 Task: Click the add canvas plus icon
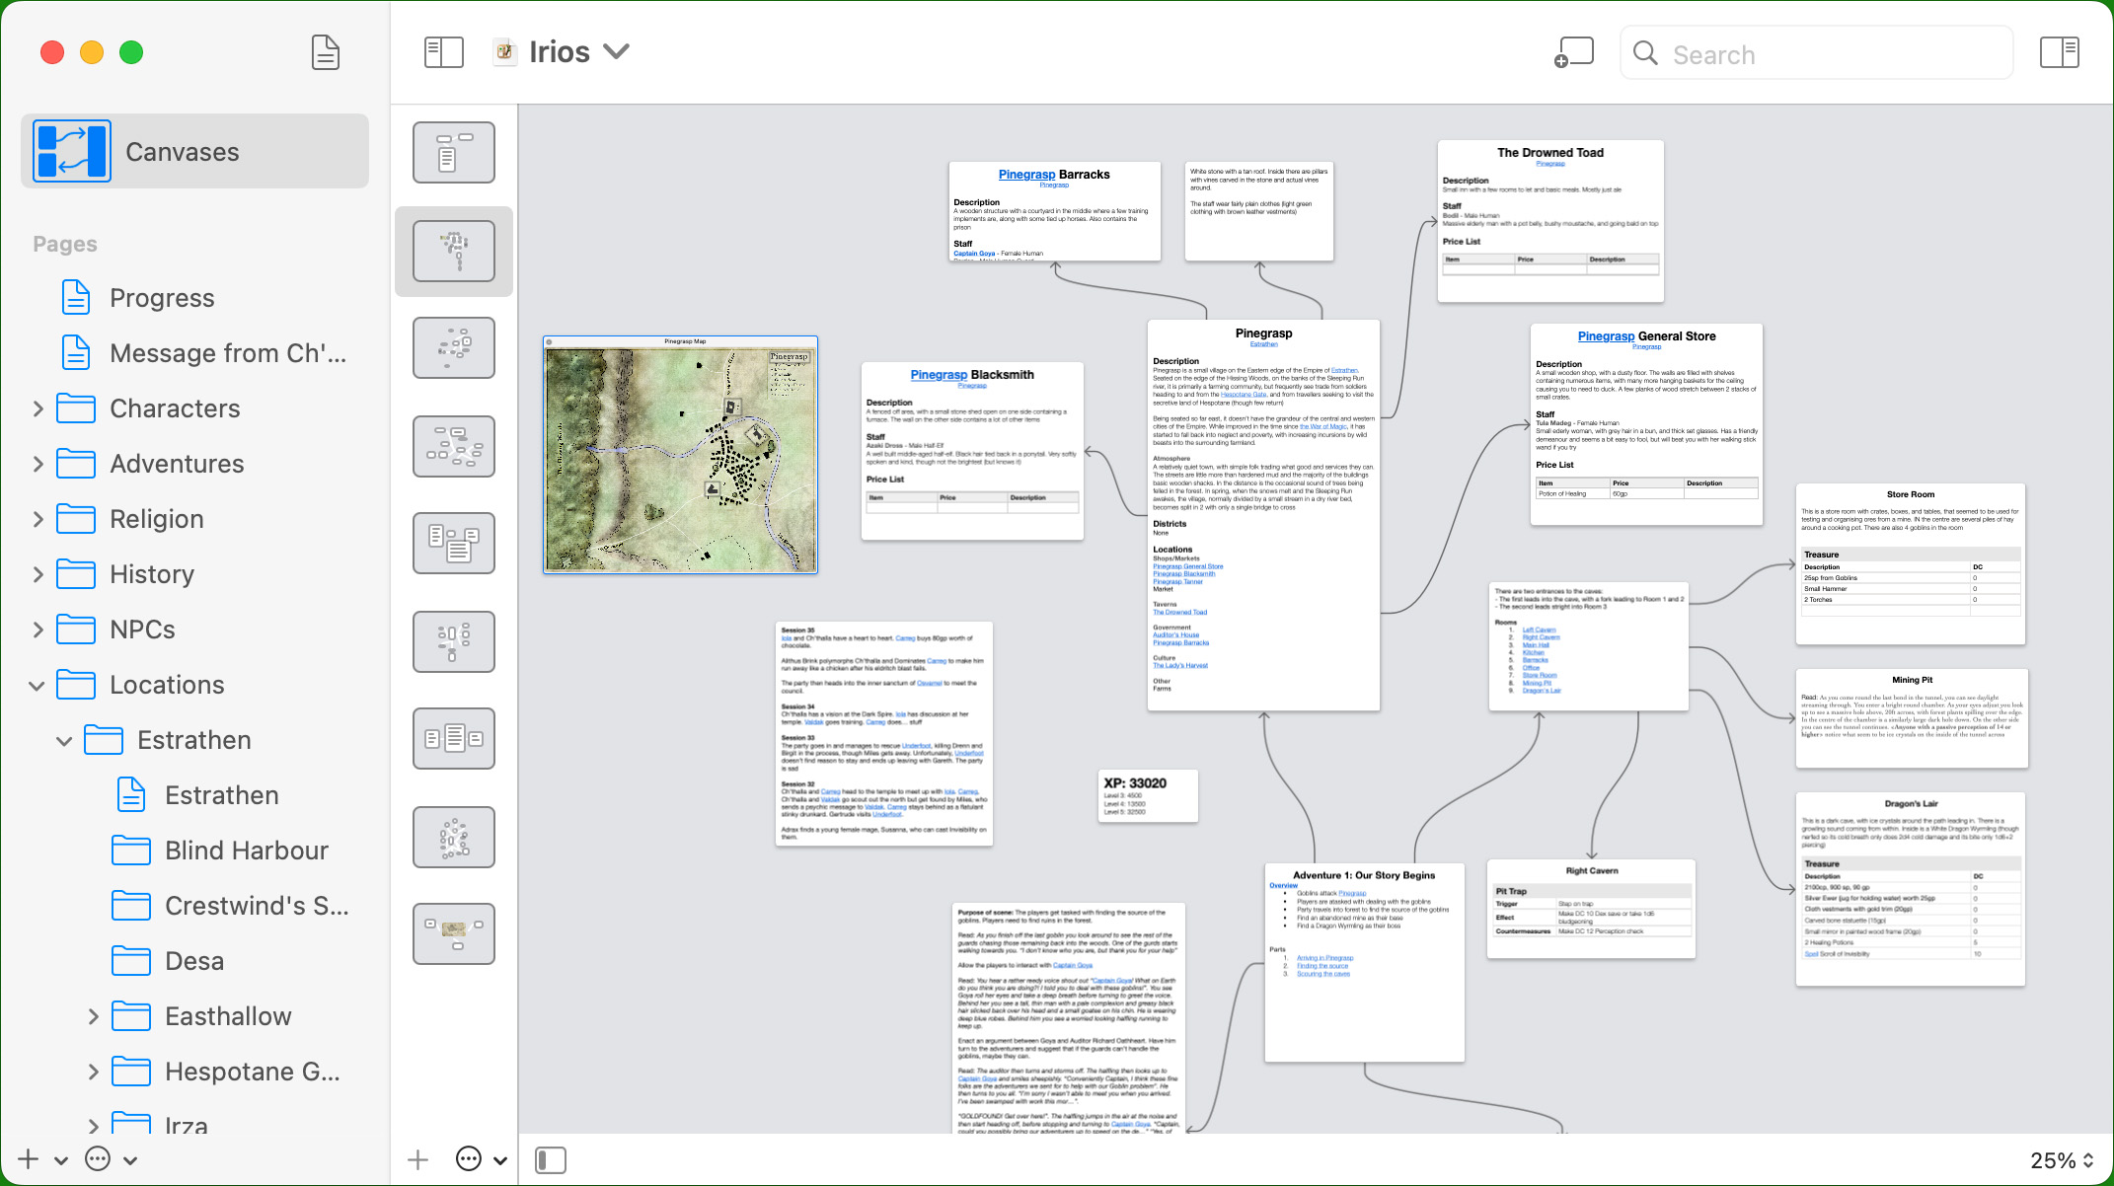click(418, 1160)
